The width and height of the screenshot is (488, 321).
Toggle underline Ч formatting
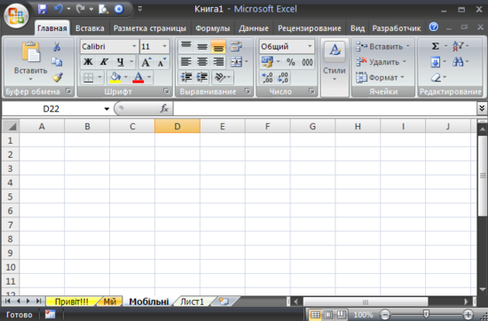[121, 62]
